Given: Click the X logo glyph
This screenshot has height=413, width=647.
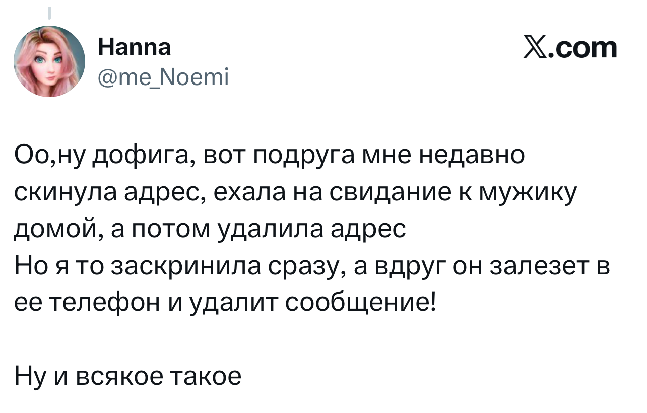Looking at the screenshot, I should [x=538, y=48].
